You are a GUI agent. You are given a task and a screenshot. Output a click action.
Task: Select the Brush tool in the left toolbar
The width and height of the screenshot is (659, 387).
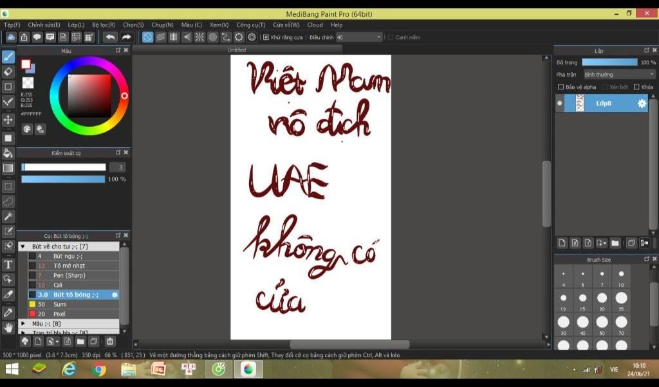8,57
